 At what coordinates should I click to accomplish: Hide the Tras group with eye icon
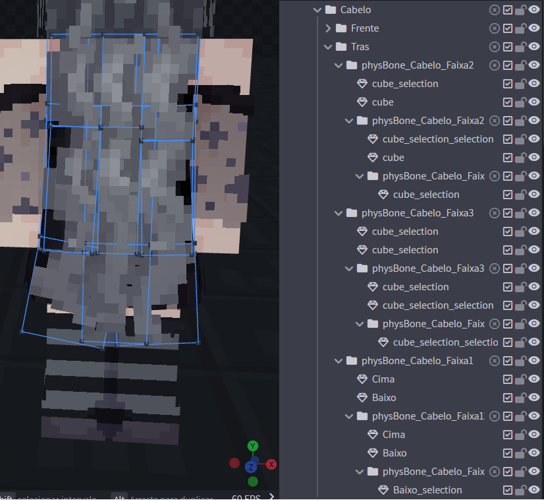coord(534,46)
